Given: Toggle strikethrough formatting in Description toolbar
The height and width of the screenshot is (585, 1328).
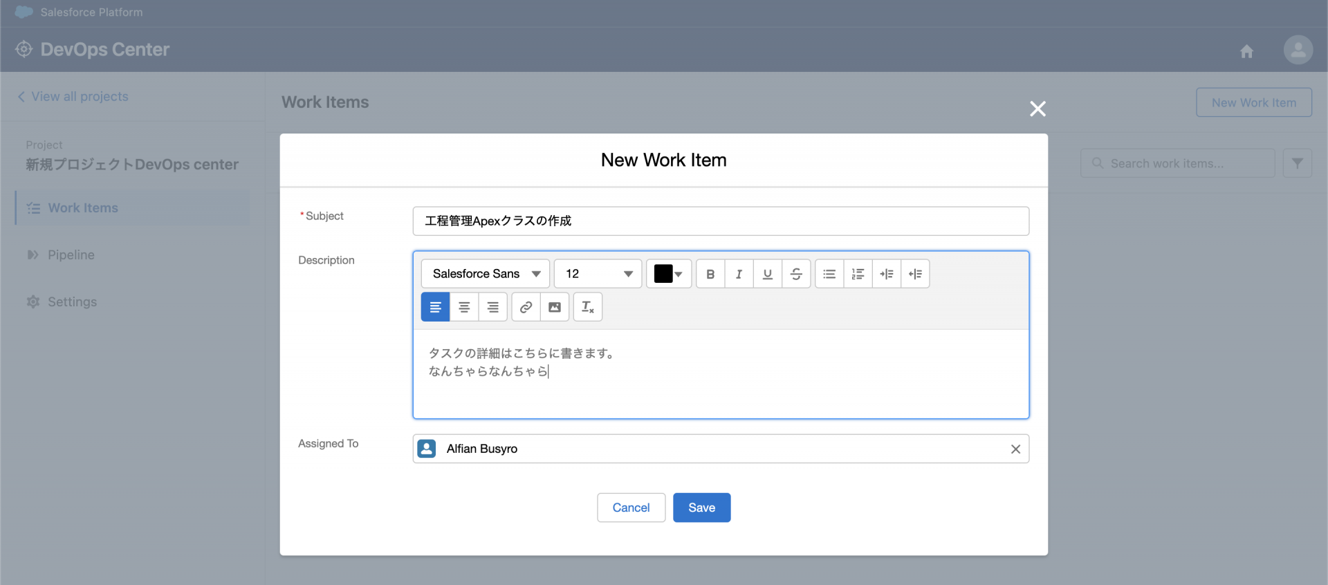Looking at the screenshot, I should (796, 274).
